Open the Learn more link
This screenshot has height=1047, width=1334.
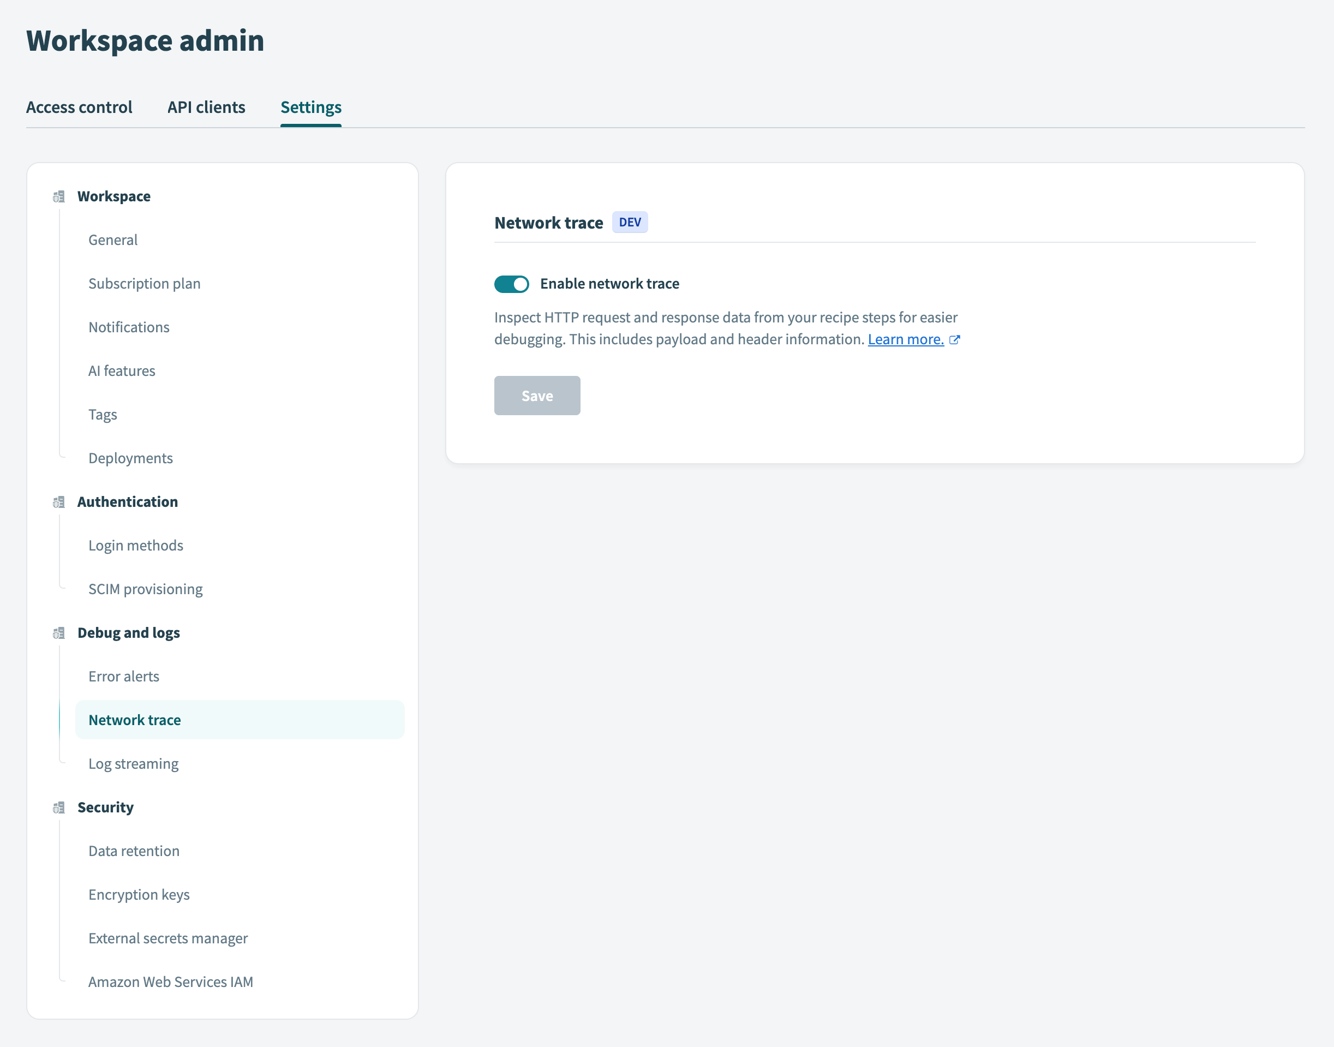[x=906, y=339]
